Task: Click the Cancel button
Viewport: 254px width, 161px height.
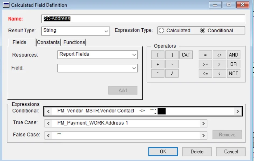Action: (x=231, y=152)
